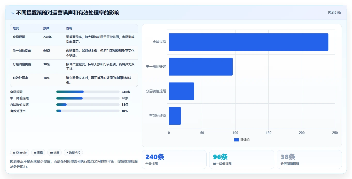
Task: Click the 18% table cell
Action: coord(46,78)
